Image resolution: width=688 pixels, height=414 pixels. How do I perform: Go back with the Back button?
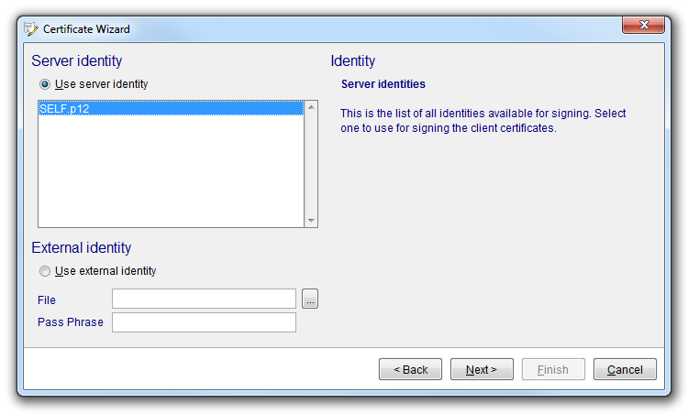click(410, 369)
